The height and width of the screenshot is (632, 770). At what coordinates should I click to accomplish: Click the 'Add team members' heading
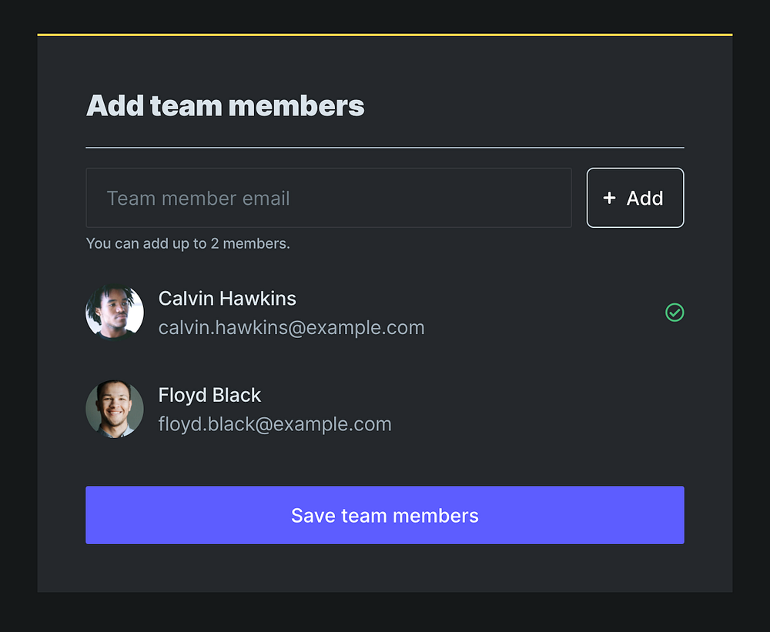point(225,105)
